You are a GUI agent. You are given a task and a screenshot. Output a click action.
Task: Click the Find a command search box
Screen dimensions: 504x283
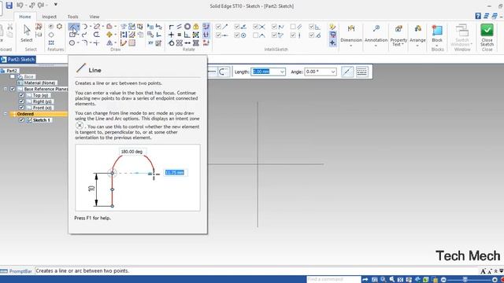pyautogui.click(x=333, y=280)
